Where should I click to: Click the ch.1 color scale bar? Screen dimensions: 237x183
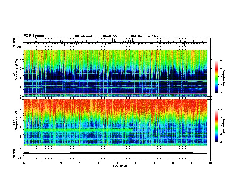217,77
